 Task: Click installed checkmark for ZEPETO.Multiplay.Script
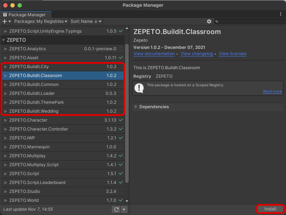[121, 165]
